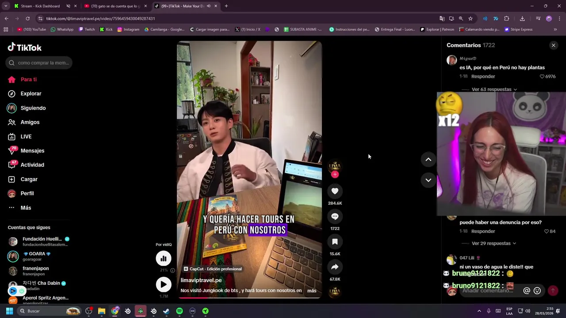This screenshot has height=318, width=566.
Task: Open browser extensions puzzle icon
Action: coord(506,19)
